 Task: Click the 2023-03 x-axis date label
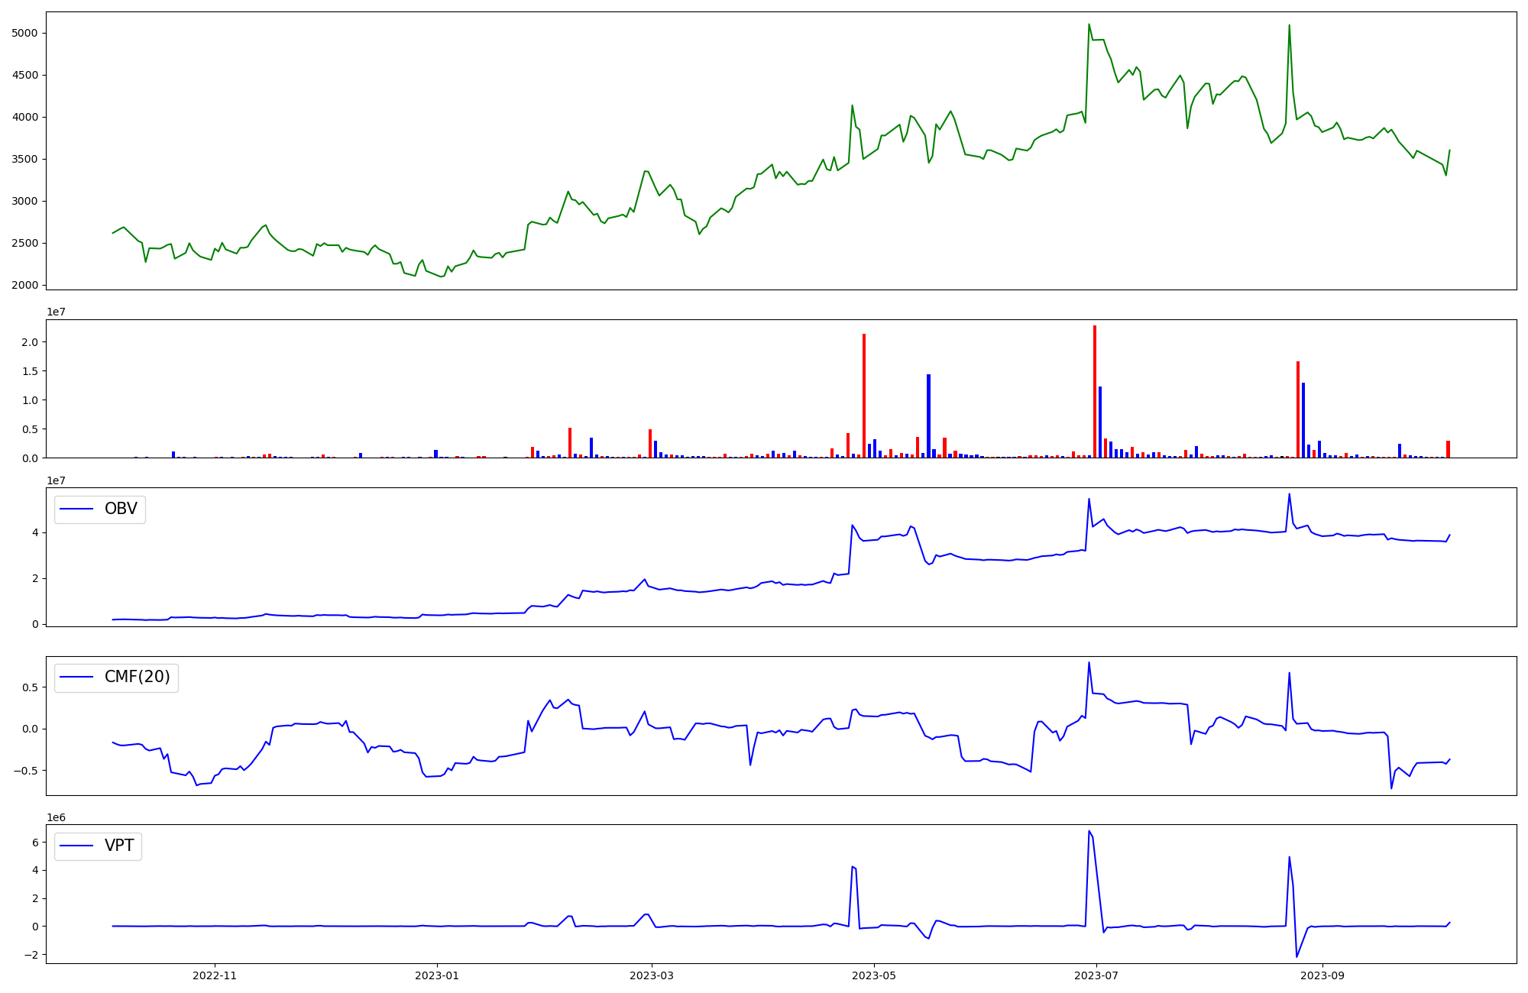click(x=652, y=975)
